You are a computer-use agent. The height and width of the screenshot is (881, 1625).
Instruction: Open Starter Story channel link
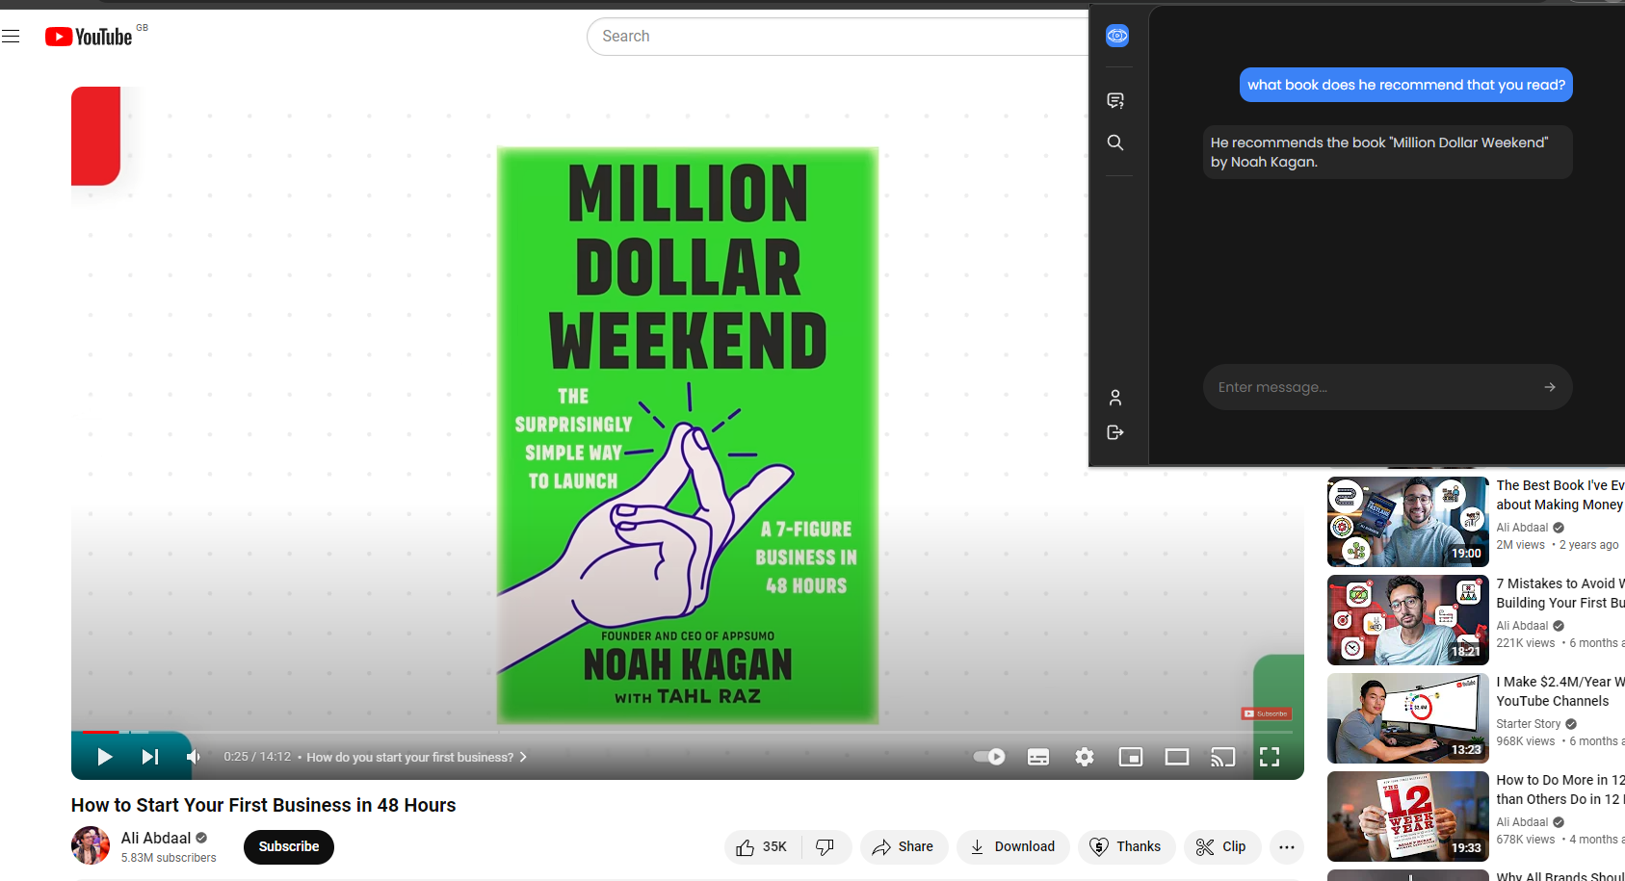pos(1529,724)
